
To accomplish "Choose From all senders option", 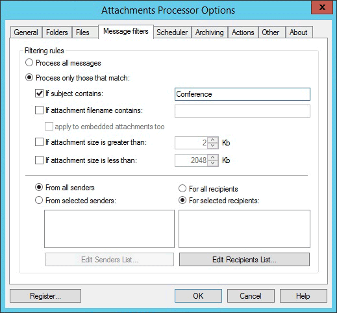I will 39,187.
